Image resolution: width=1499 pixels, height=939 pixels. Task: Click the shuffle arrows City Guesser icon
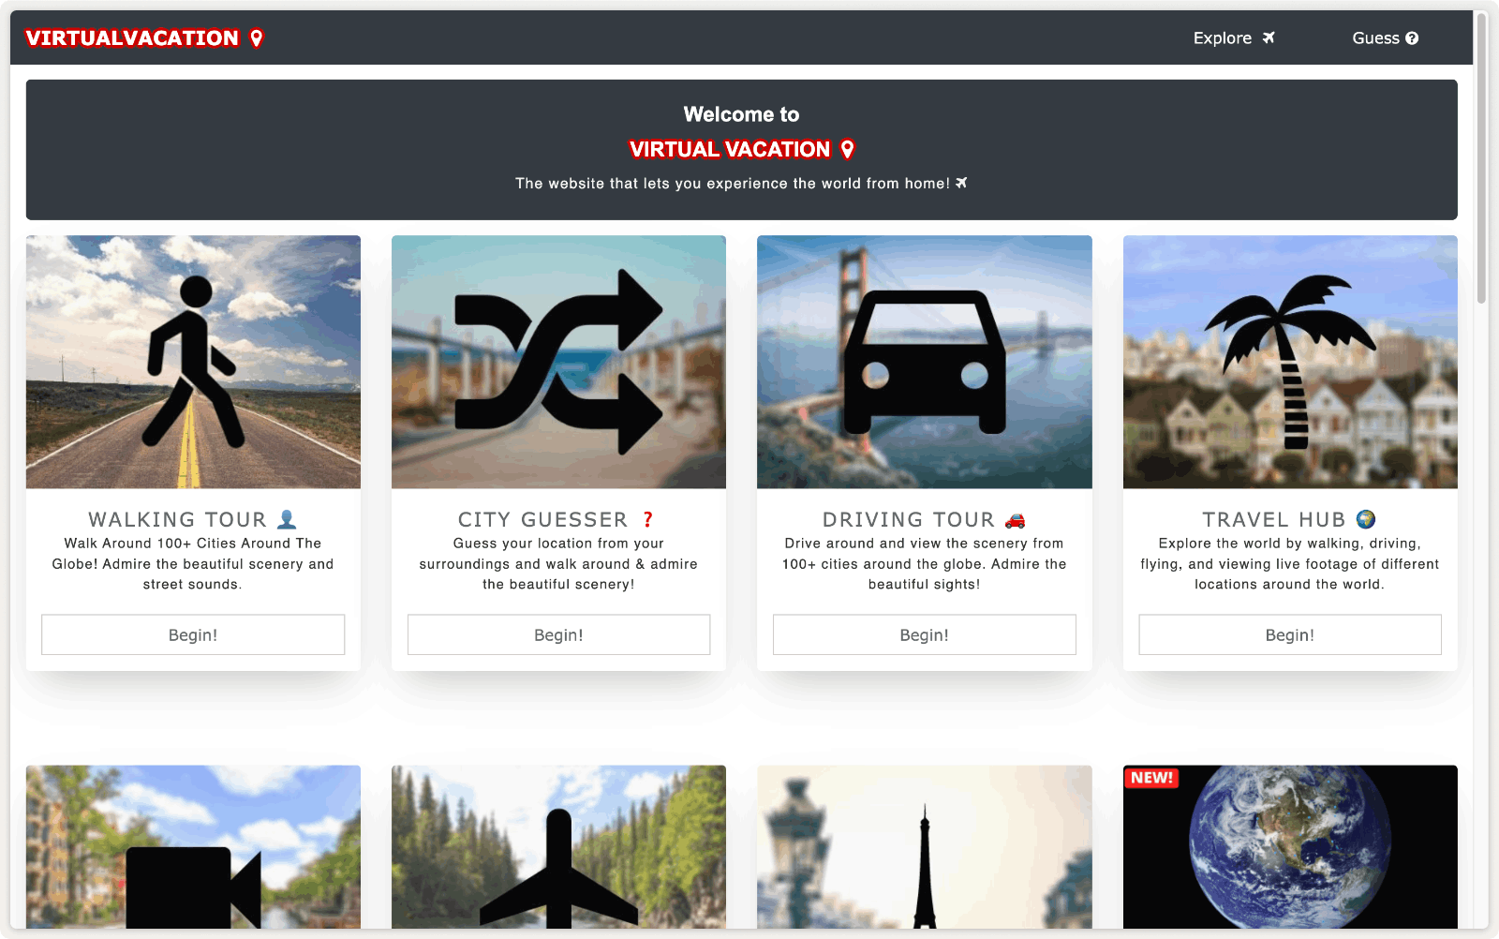(558, 362)
